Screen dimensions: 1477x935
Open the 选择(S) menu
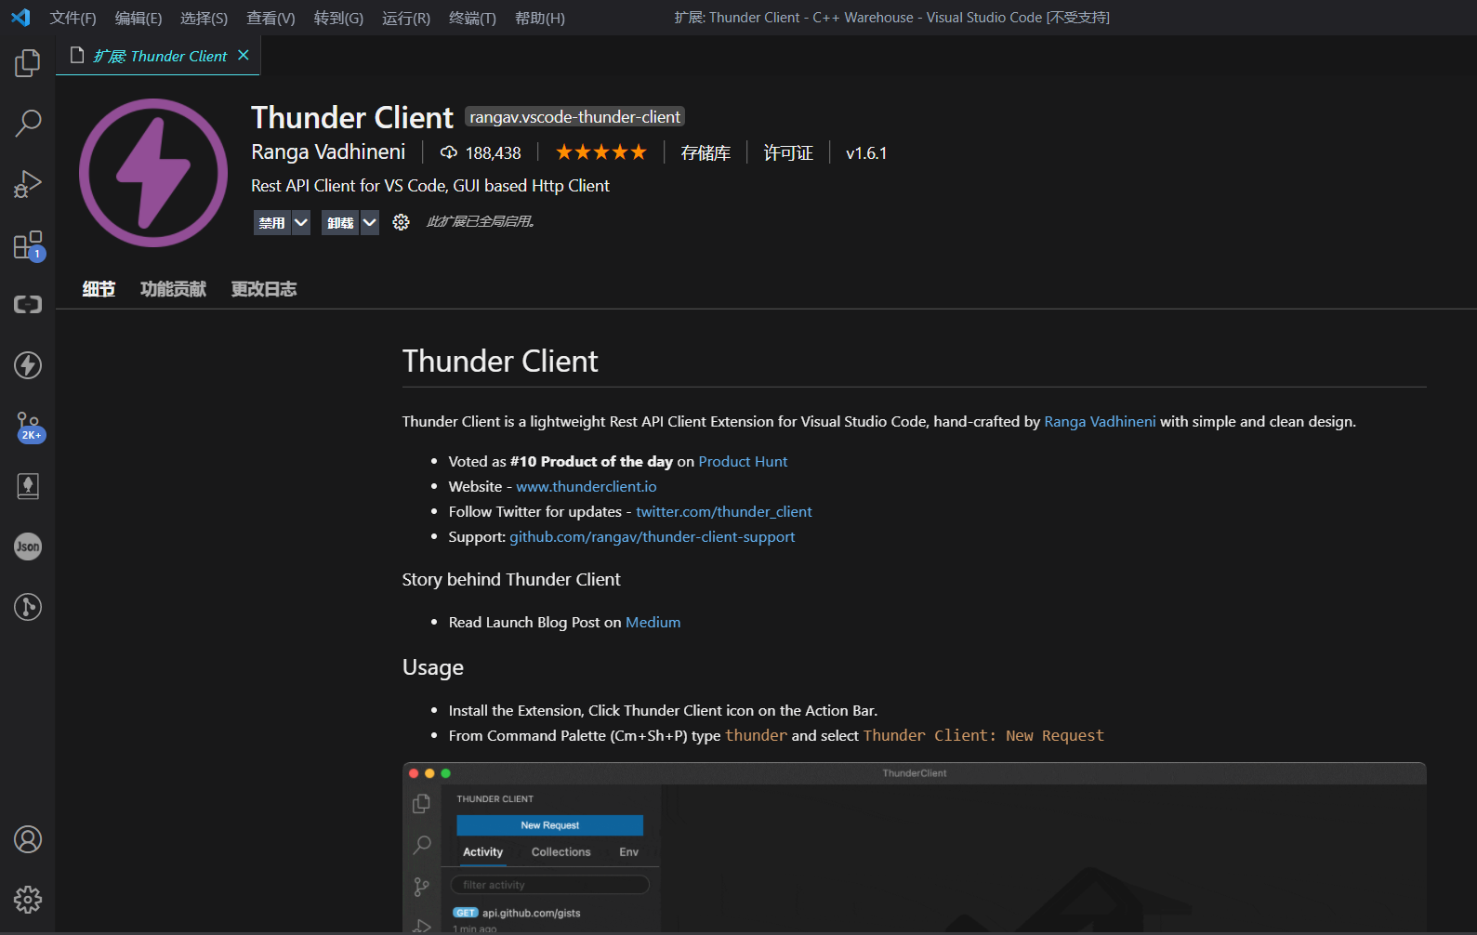click(204, 18)
